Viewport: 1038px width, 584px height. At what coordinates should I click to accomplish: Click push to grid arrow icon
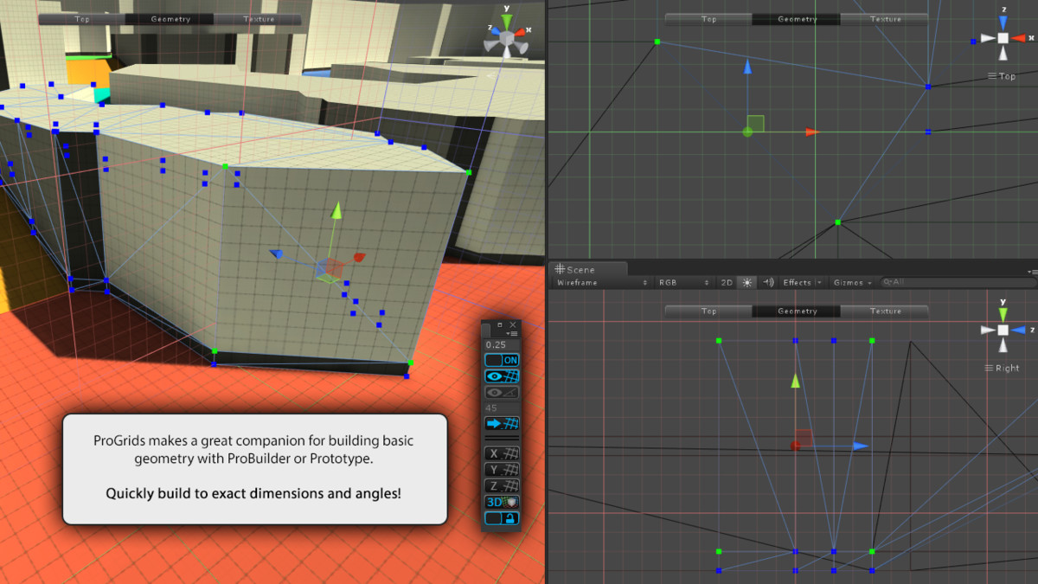click(x=502, y=424)
